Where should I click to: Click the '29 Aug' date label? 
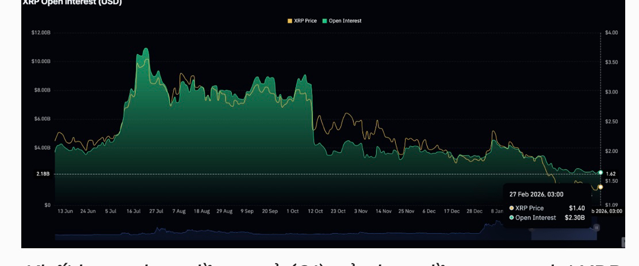pos(224,212)
